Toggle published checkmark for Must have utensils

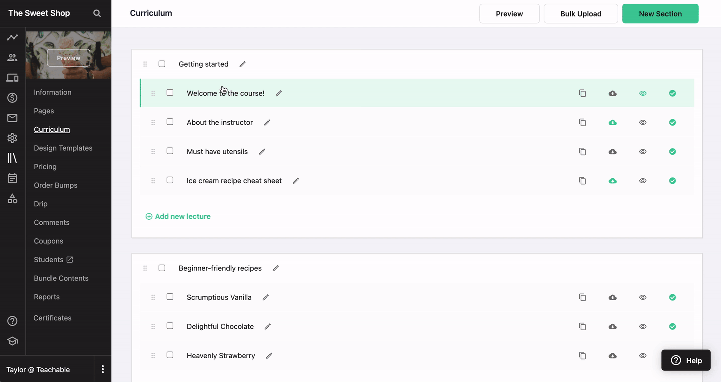click(x=673, y=152)
